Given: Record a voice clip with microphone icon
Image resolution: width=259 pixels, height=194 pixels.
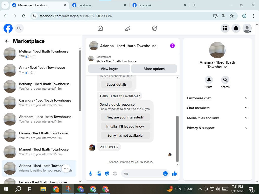Looking at the screenshot, I should pyautogui.click(x=91, y=174).
